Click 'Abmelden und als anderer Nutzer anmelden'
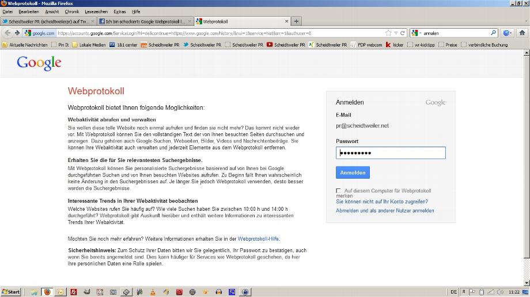Screen dimensions: 530x297 tap(385, 211)
